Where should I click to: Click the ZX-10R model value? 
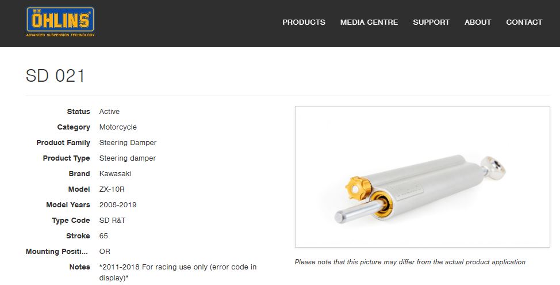click(x=112, y=189)
